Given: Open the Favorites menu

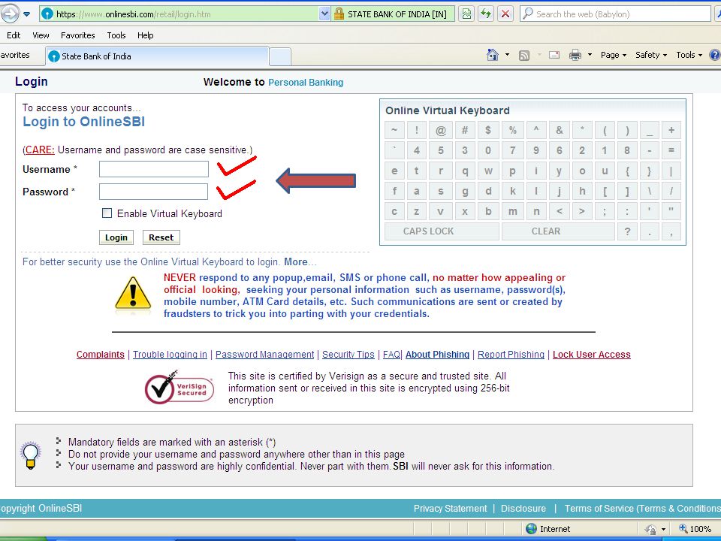Looking at the screenshot, I should click(77, 35).
